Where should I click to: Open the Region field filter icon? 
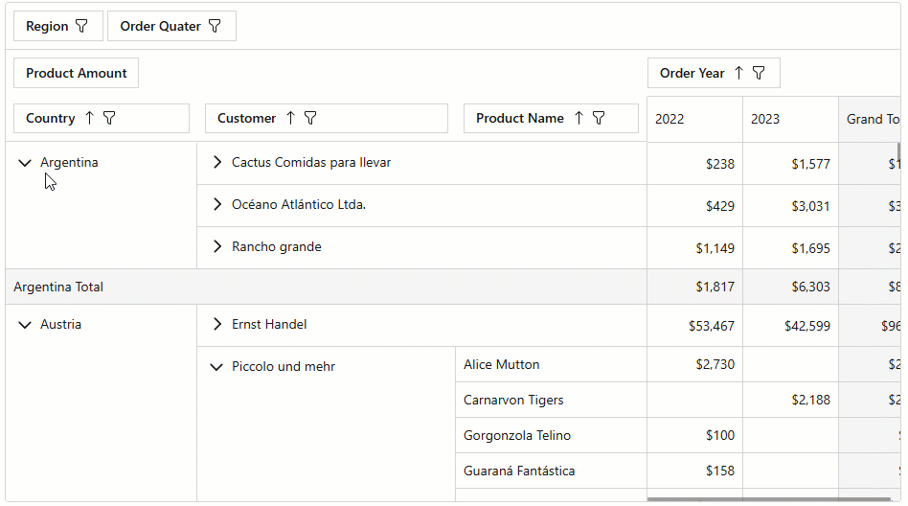tap(82, 27)
